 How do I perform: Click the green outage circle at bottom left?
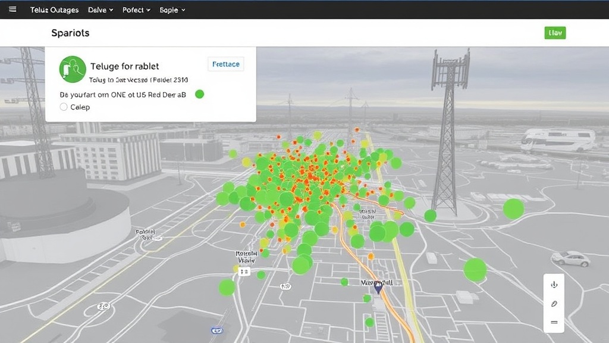click(227, 288)
